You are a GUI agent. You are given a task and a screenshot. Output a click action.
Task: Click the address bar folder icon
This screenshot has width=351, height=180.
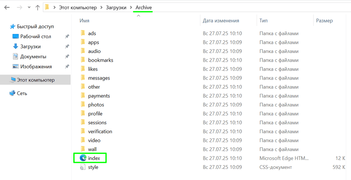(47, 7)
